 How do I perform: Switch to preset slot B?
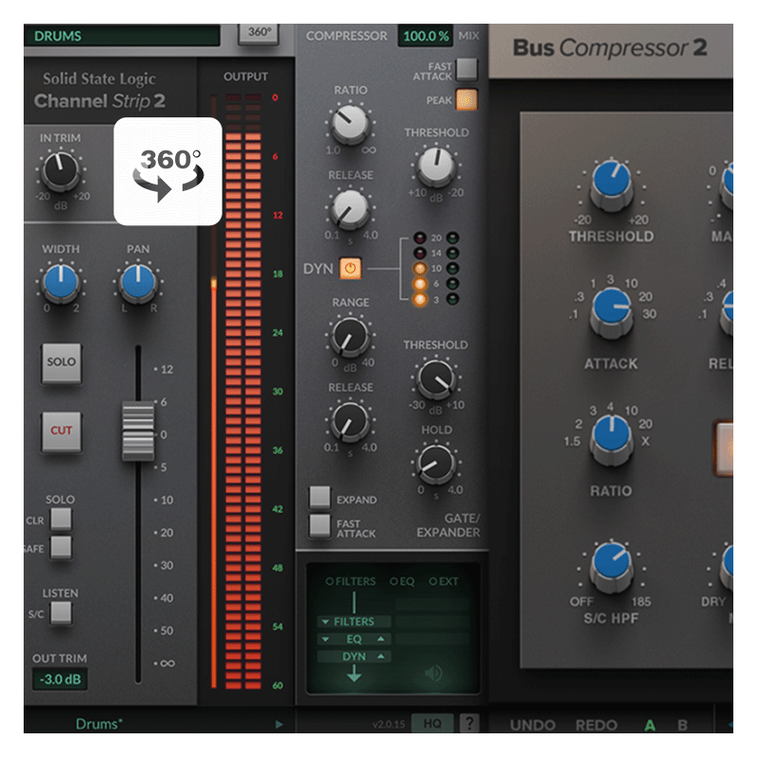click(x=682, y=726)
